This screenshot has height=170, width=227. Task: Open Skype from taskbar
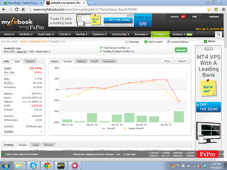[33, 166]
